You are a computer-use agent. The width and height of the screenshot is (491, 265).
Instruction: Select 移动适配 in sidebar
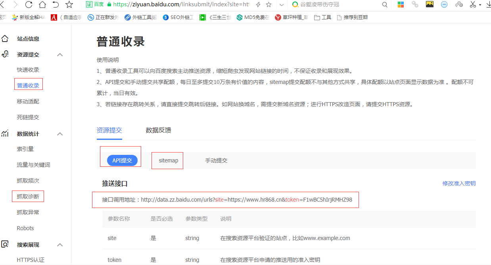pos(28,101)
